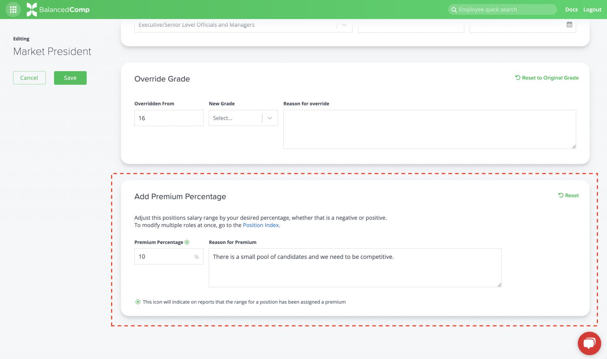
Task: Follow the Position Index link
Action: 261,225
